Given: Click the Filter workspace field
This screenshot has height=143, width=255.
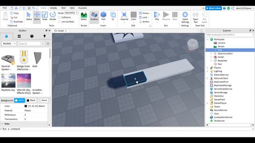Looking at the screenshot, I should pyautogui.click(x=230, y=35).
